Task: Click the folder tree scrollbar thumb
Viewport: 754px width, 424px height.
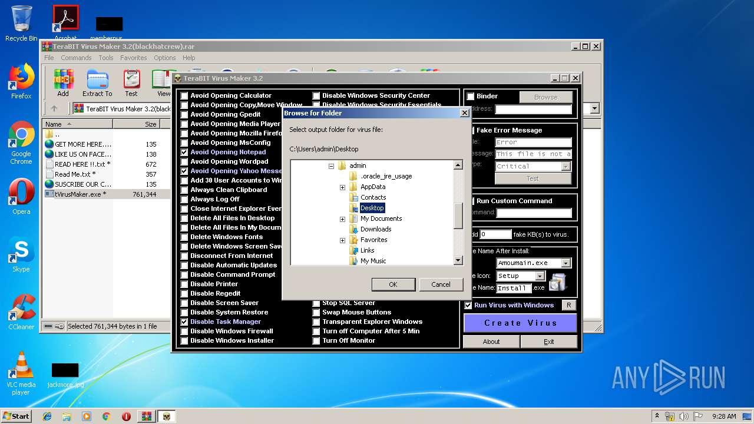Action: tap(458, 216)
